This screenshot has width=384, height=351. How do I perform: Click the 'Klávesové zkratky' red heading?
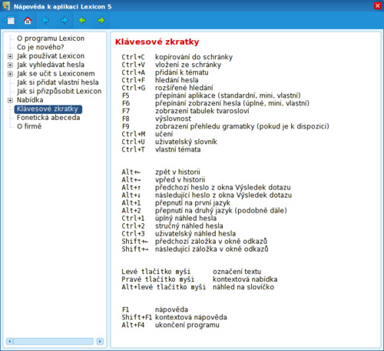[x=157, y=42]
